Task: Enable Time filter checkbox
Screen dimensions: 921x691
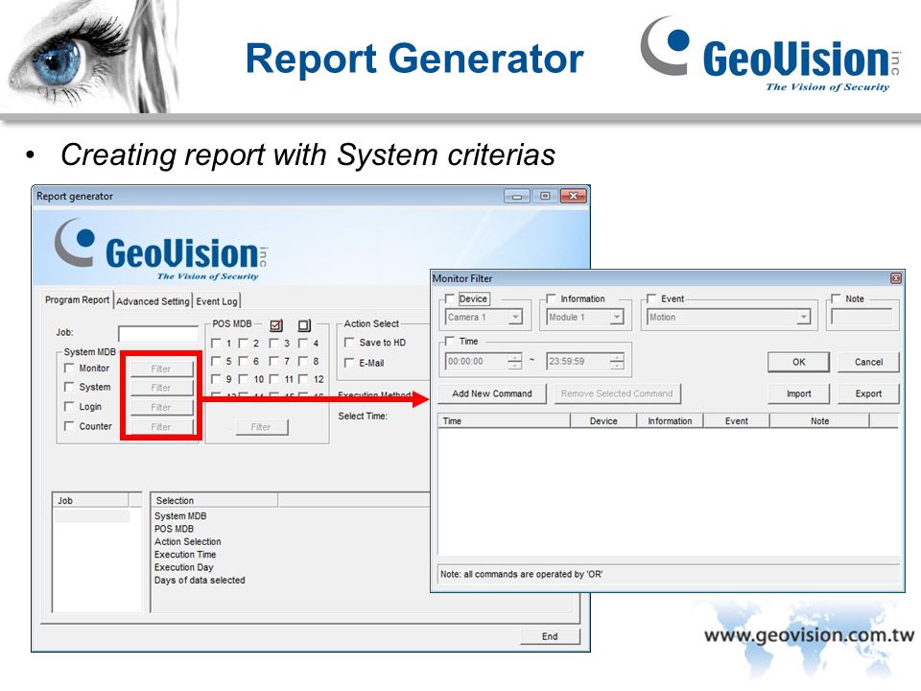Action: click(449, 341)
